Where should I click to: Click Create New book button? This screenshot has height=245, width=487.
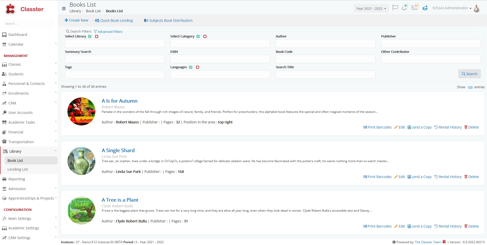(x=76, y=20)
